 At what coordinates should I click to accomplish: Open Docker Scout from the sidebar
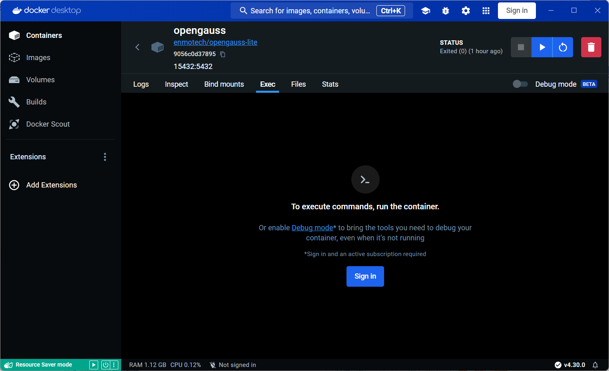tap(48, 124)
